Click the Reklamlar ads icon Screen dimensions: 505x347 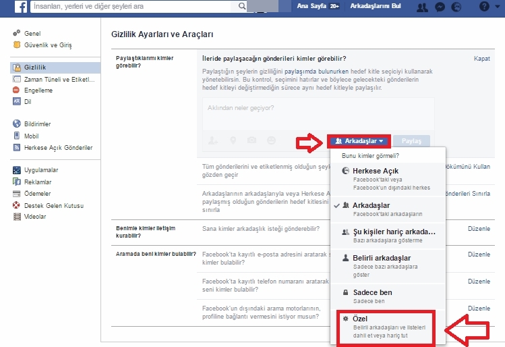[x=17, y=182]
